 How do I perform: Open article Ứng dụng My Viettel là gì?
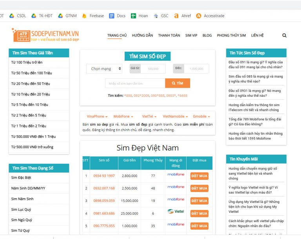tap(254, 206)
